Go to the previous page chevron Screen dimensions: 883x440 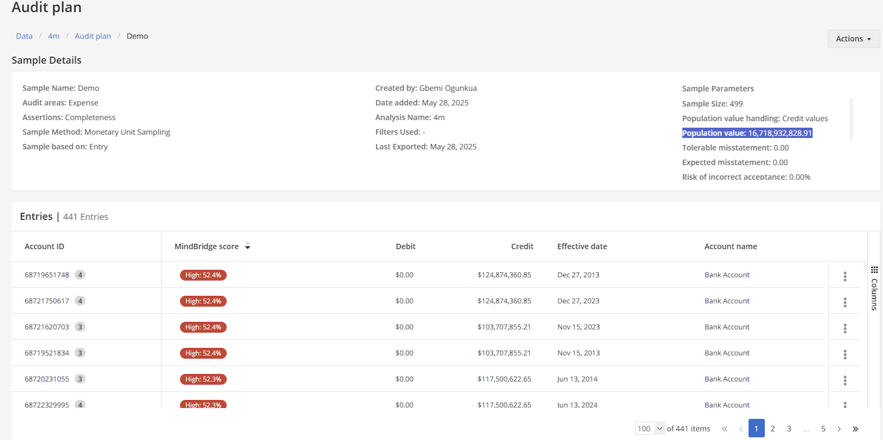(741, 429)
